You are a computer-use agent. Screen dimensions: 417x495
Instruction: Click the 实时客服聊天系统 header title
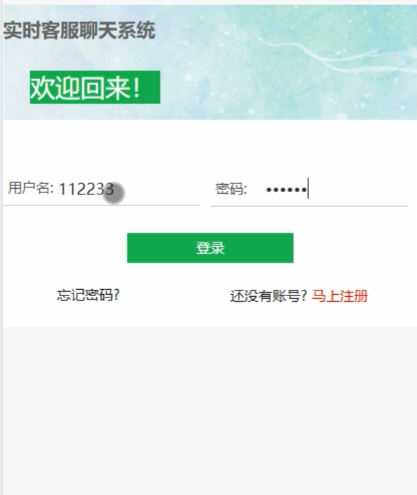pyautogui.click(x=79, y=30)
